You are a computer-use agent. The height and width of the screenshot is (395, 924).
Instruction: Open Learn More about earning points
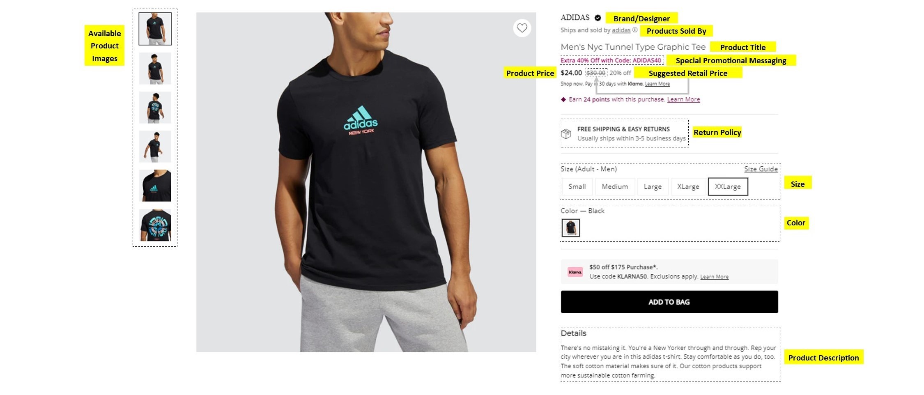tap(683, 99)
